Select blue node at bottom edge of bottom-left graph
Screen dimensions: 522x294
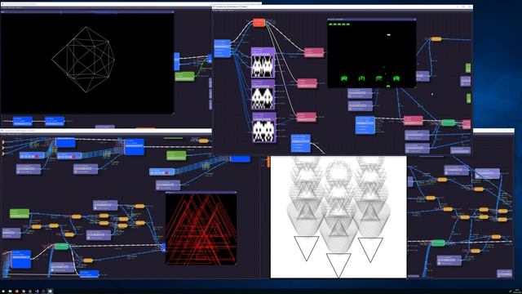(89, 274)
